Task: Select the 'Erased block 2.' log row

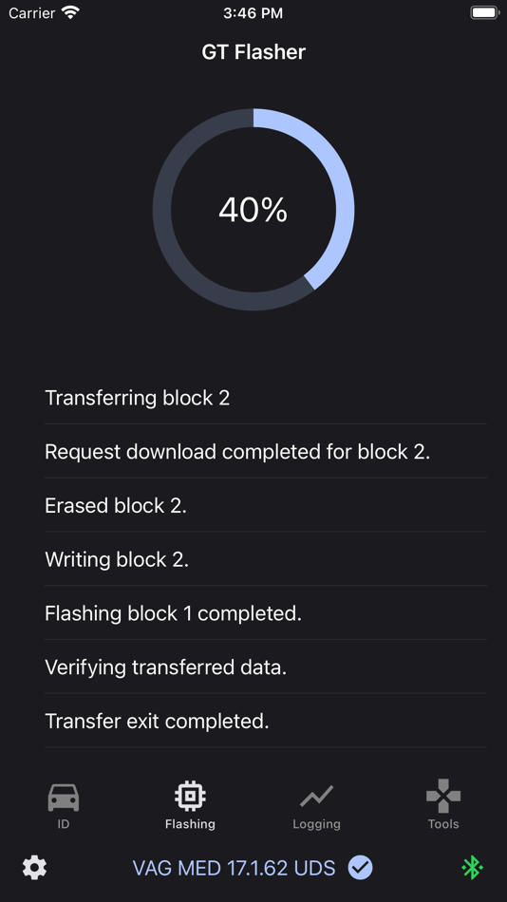Action: (265, 505)
